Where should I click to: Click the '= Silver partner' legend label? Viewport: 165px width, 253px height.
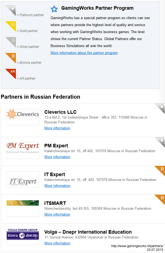tap(28, 47)
